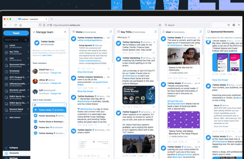
Task: Change role for David Yun
Action: coord(56,72)
